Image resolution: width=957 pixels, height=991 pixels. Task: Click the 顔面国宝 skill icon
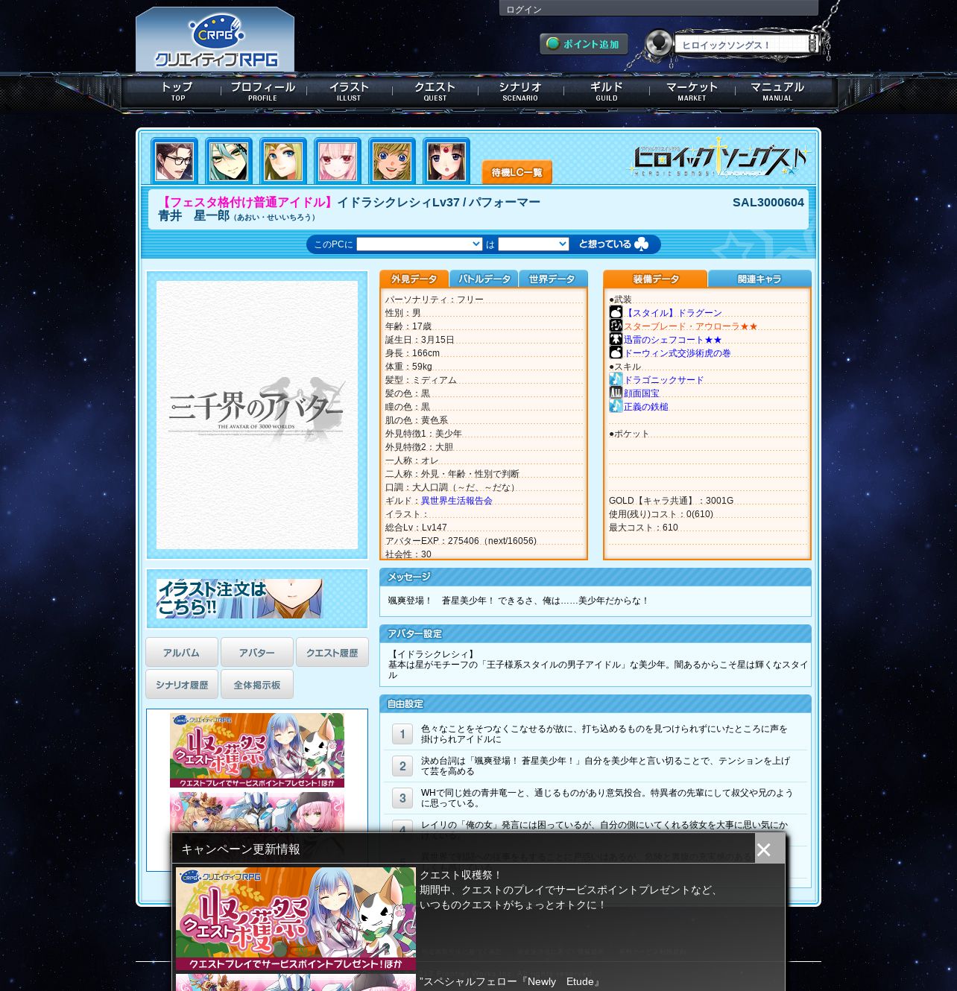616,393
